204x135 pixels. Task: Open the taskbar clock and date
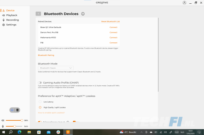tap(190, 132)
